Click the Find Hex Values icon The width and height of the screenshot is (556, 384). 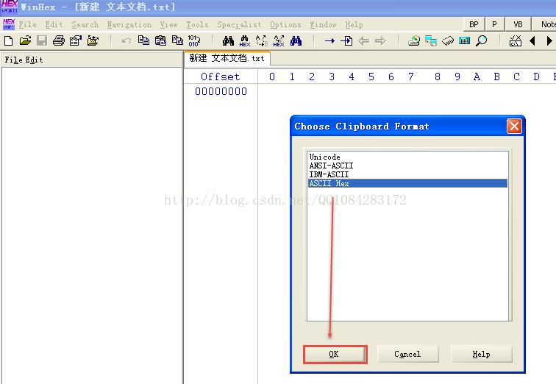coord(245,41)
